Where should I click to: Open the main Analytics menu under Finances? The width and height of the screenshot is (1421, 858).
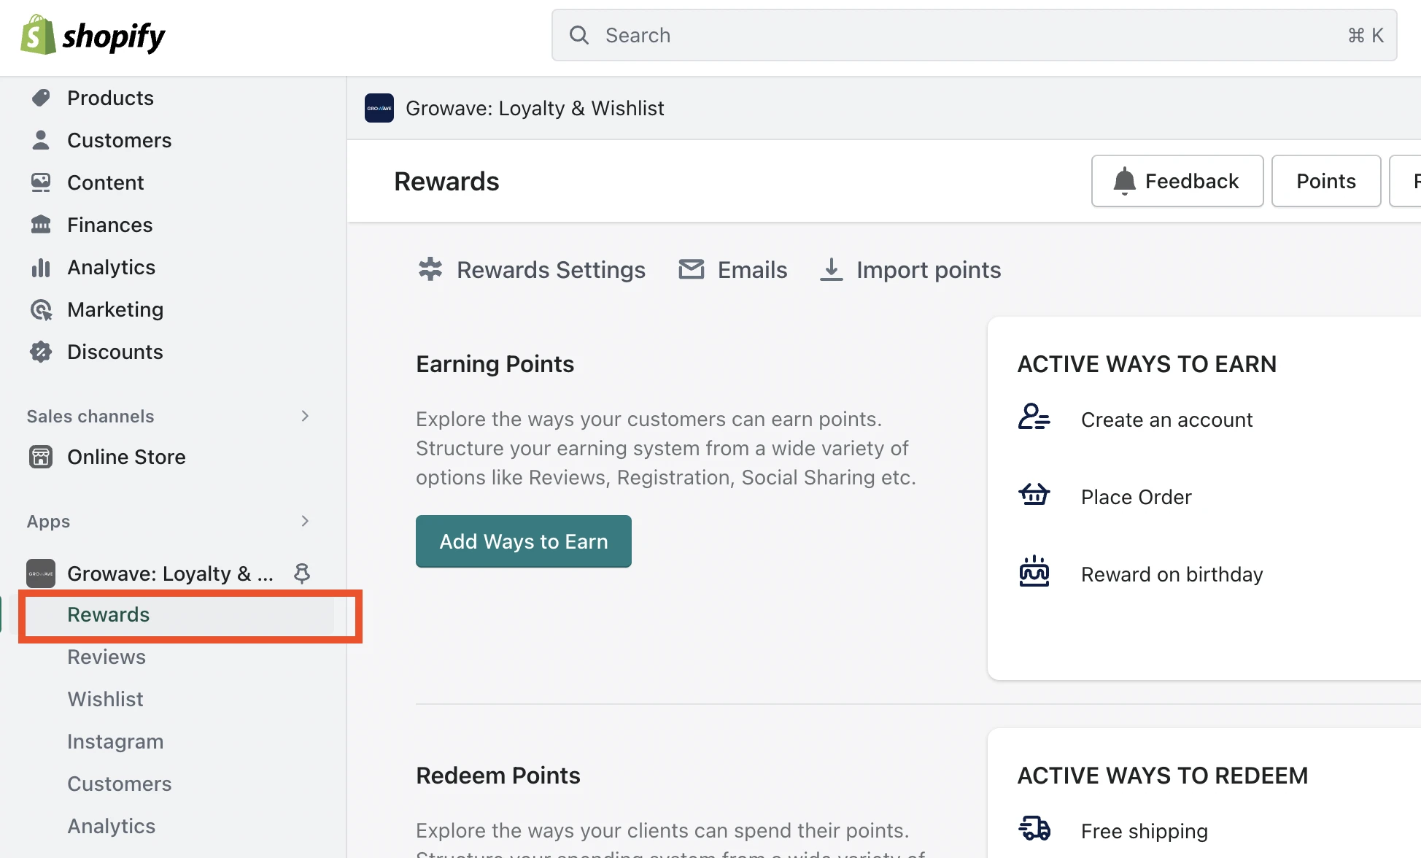pyautogui.click(x=111, y=267)
